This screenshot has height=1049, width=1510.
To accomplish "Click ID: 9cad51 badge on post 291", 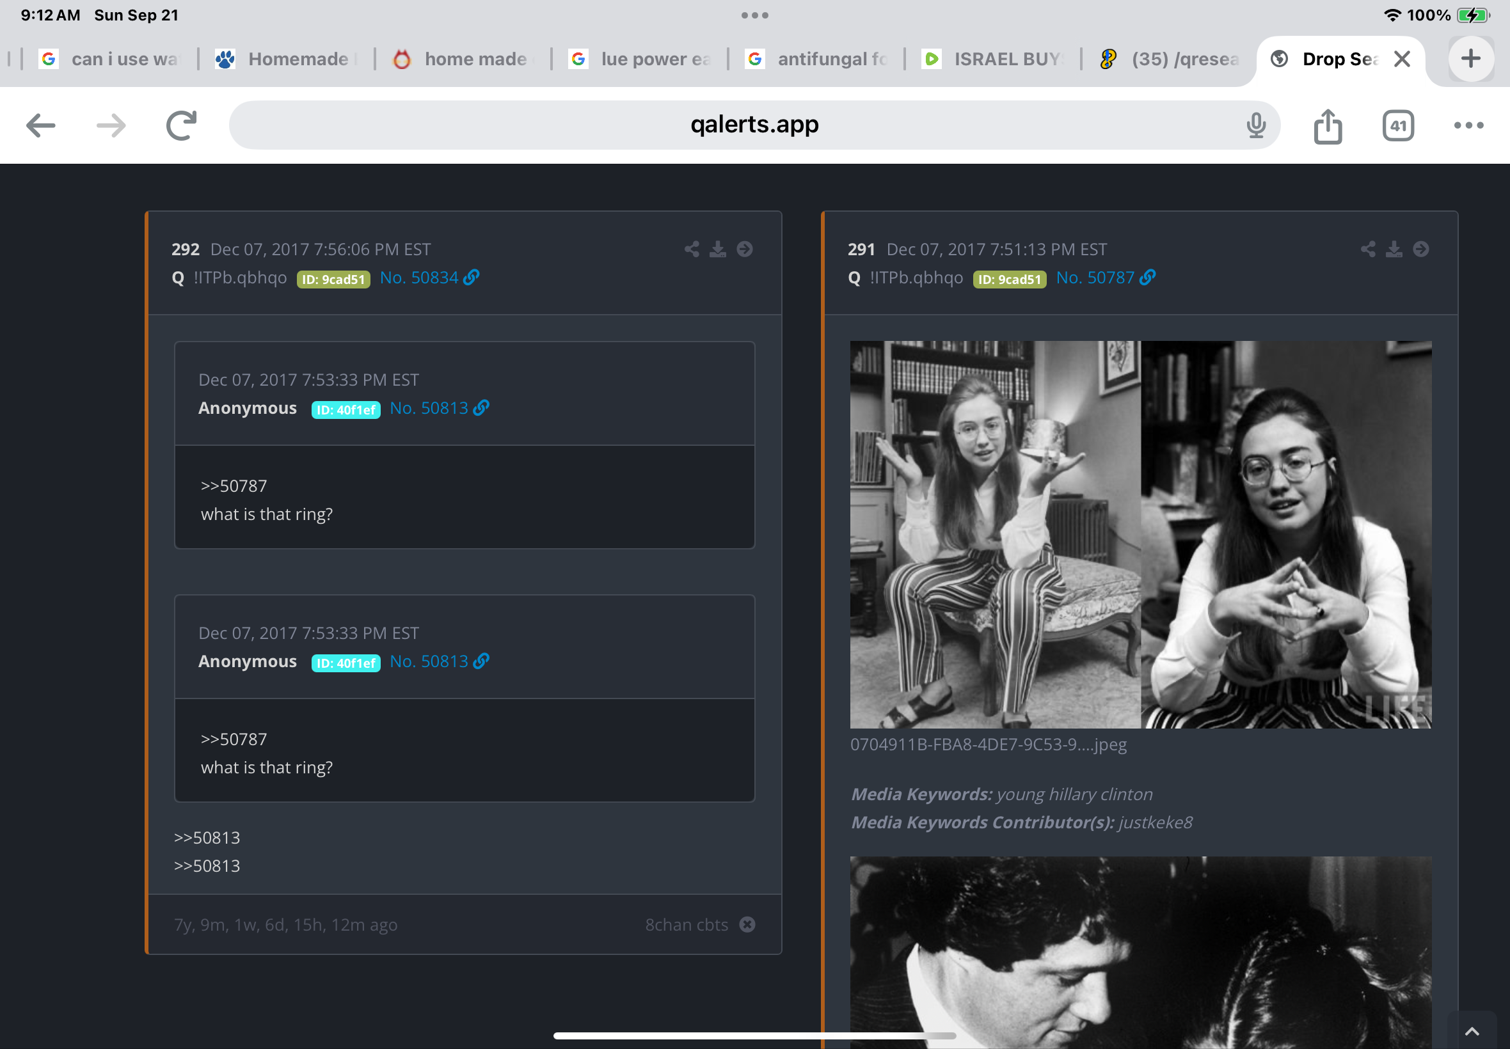I will 1010,279.
